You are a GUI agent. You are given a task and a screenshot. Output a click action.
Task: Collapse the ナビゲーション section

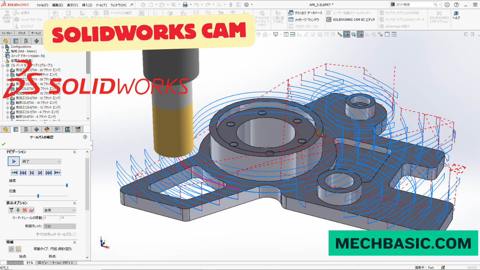click(x=74, y=152)
